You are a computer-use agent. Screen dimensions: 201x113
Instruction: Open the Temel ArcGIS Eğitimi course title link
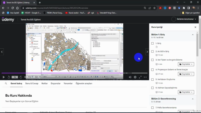coord(31,19)
